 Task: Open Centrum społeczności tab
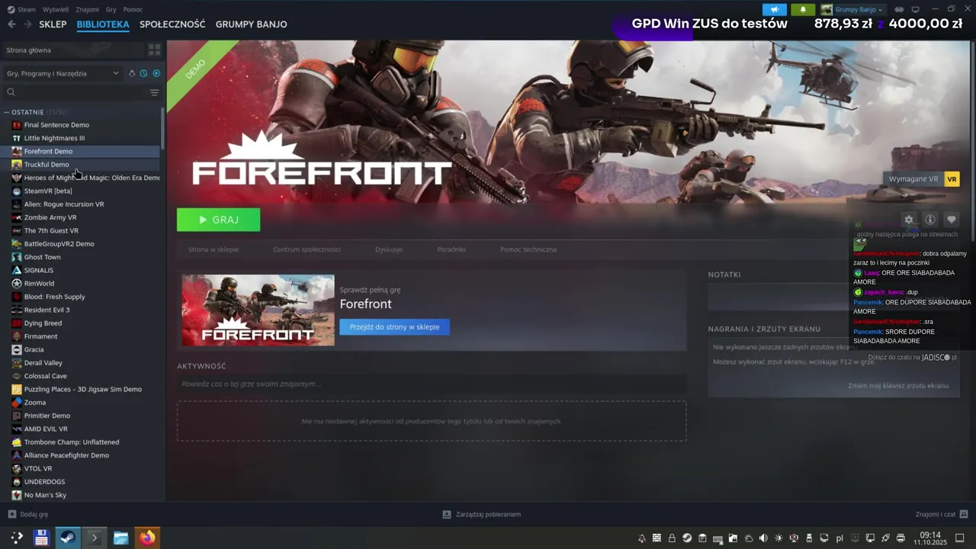coord(307,249)
